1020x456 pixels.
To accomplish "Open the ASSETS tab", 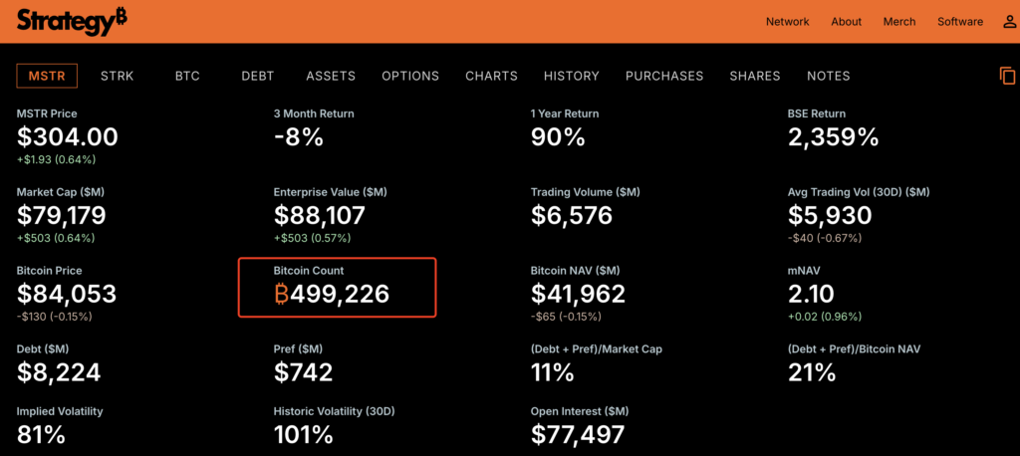I will coord(331,76).
